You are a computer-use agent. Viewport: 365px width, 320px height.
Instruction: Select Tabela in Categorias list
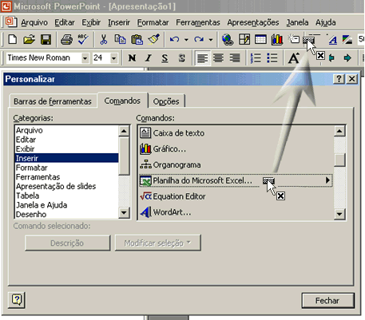pyautogui.click(x=66, y=196)
